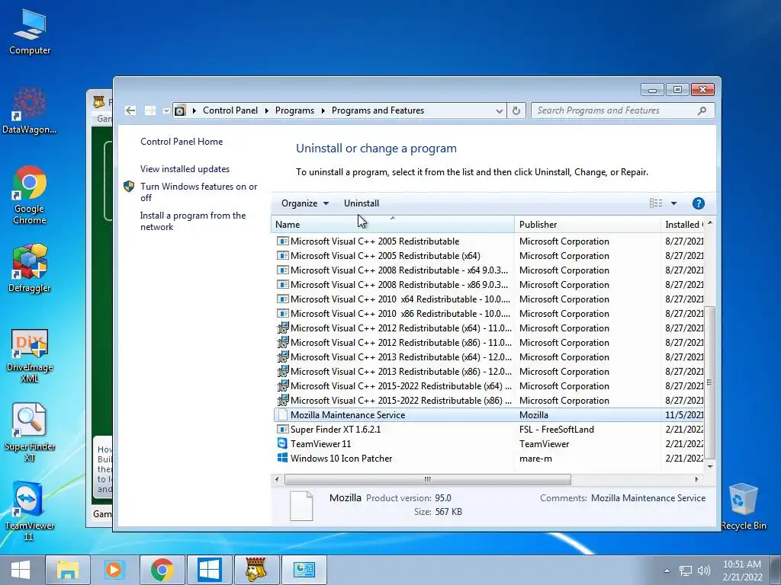Click the list's scroll up arrow
Viewport: 781px width, 585px height.
pyautogui.click(x=710, y=223)
